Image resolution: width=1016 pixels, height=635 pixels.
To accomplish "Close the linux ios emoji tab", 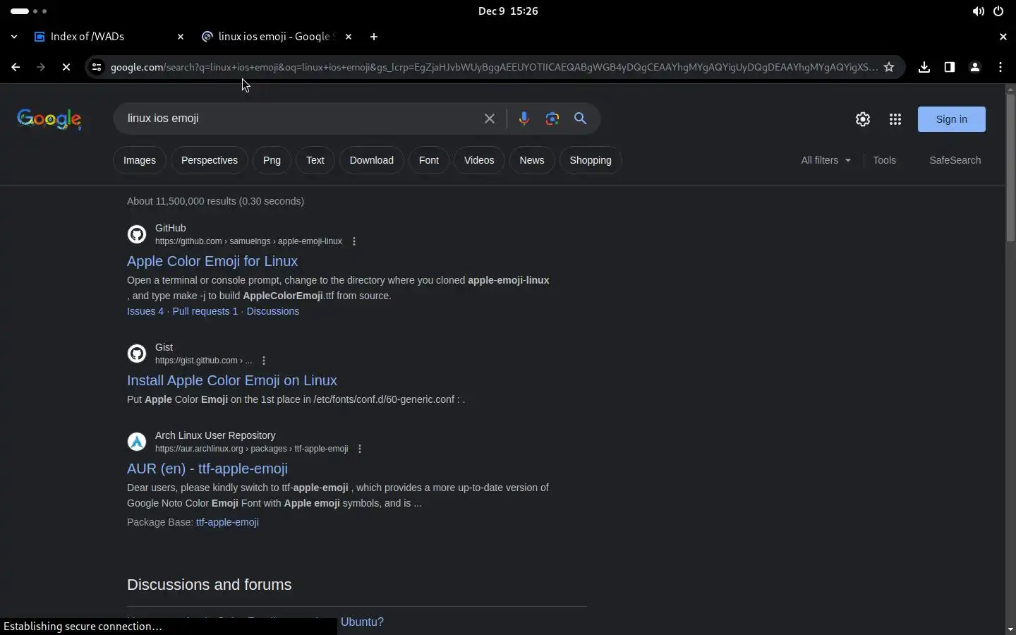I will click(349, 37).
